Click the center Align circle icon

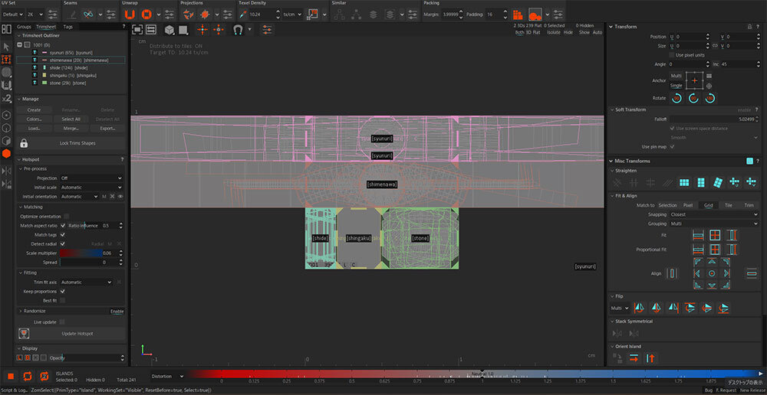(712, 273)
